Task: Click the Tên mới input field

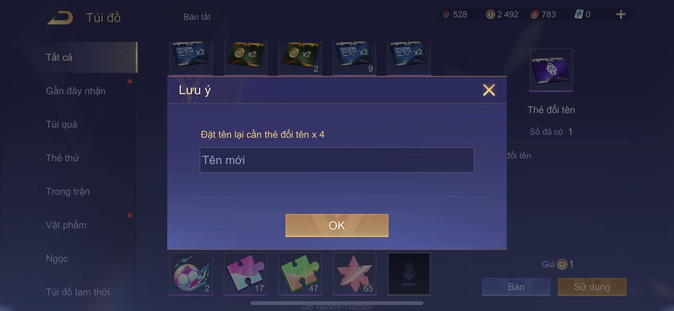Action: [337, 160]
